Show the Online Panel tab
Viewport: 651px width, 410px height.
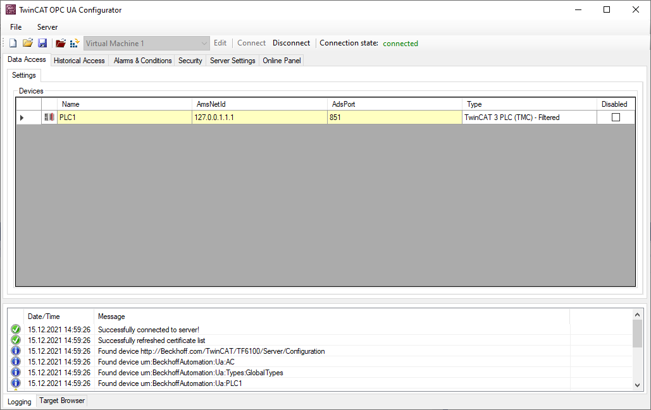click(x=282, y=61)
